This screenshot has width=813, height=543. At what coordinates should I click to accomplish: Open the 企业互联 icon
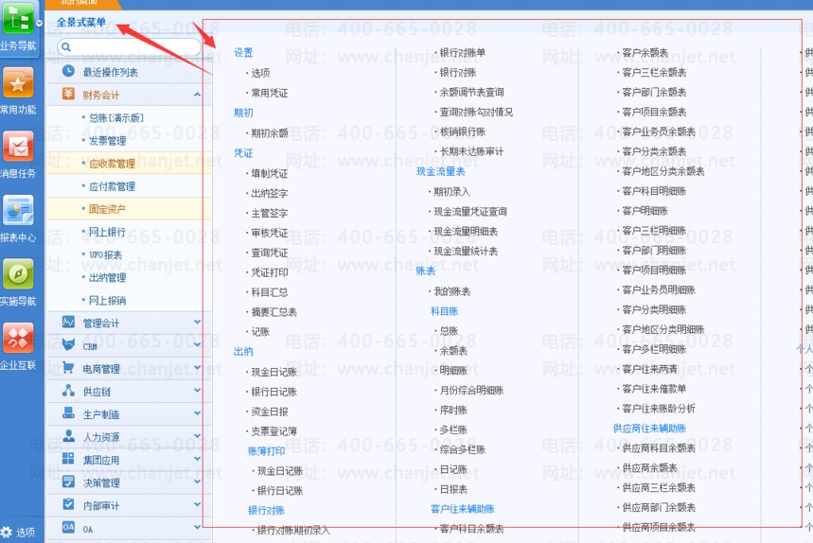point(18,339)
